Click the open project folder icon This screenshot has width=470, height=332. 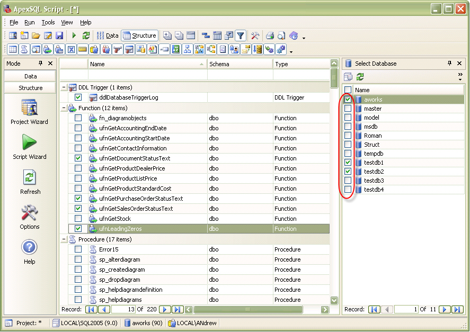[x=36, y=35]
